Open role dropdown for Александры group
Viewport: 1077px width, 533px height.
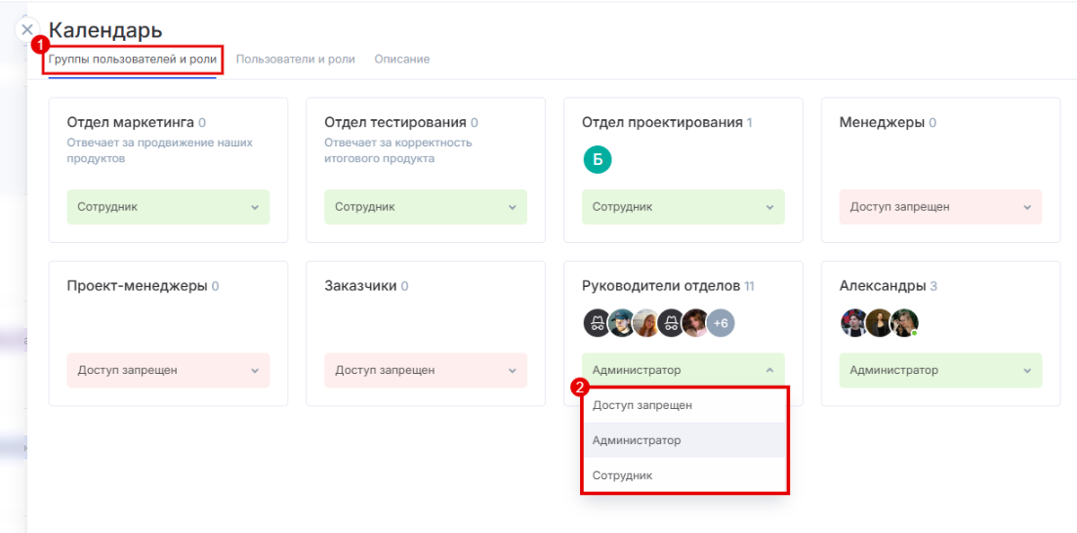pyautogui.click(x=940, y=371)
